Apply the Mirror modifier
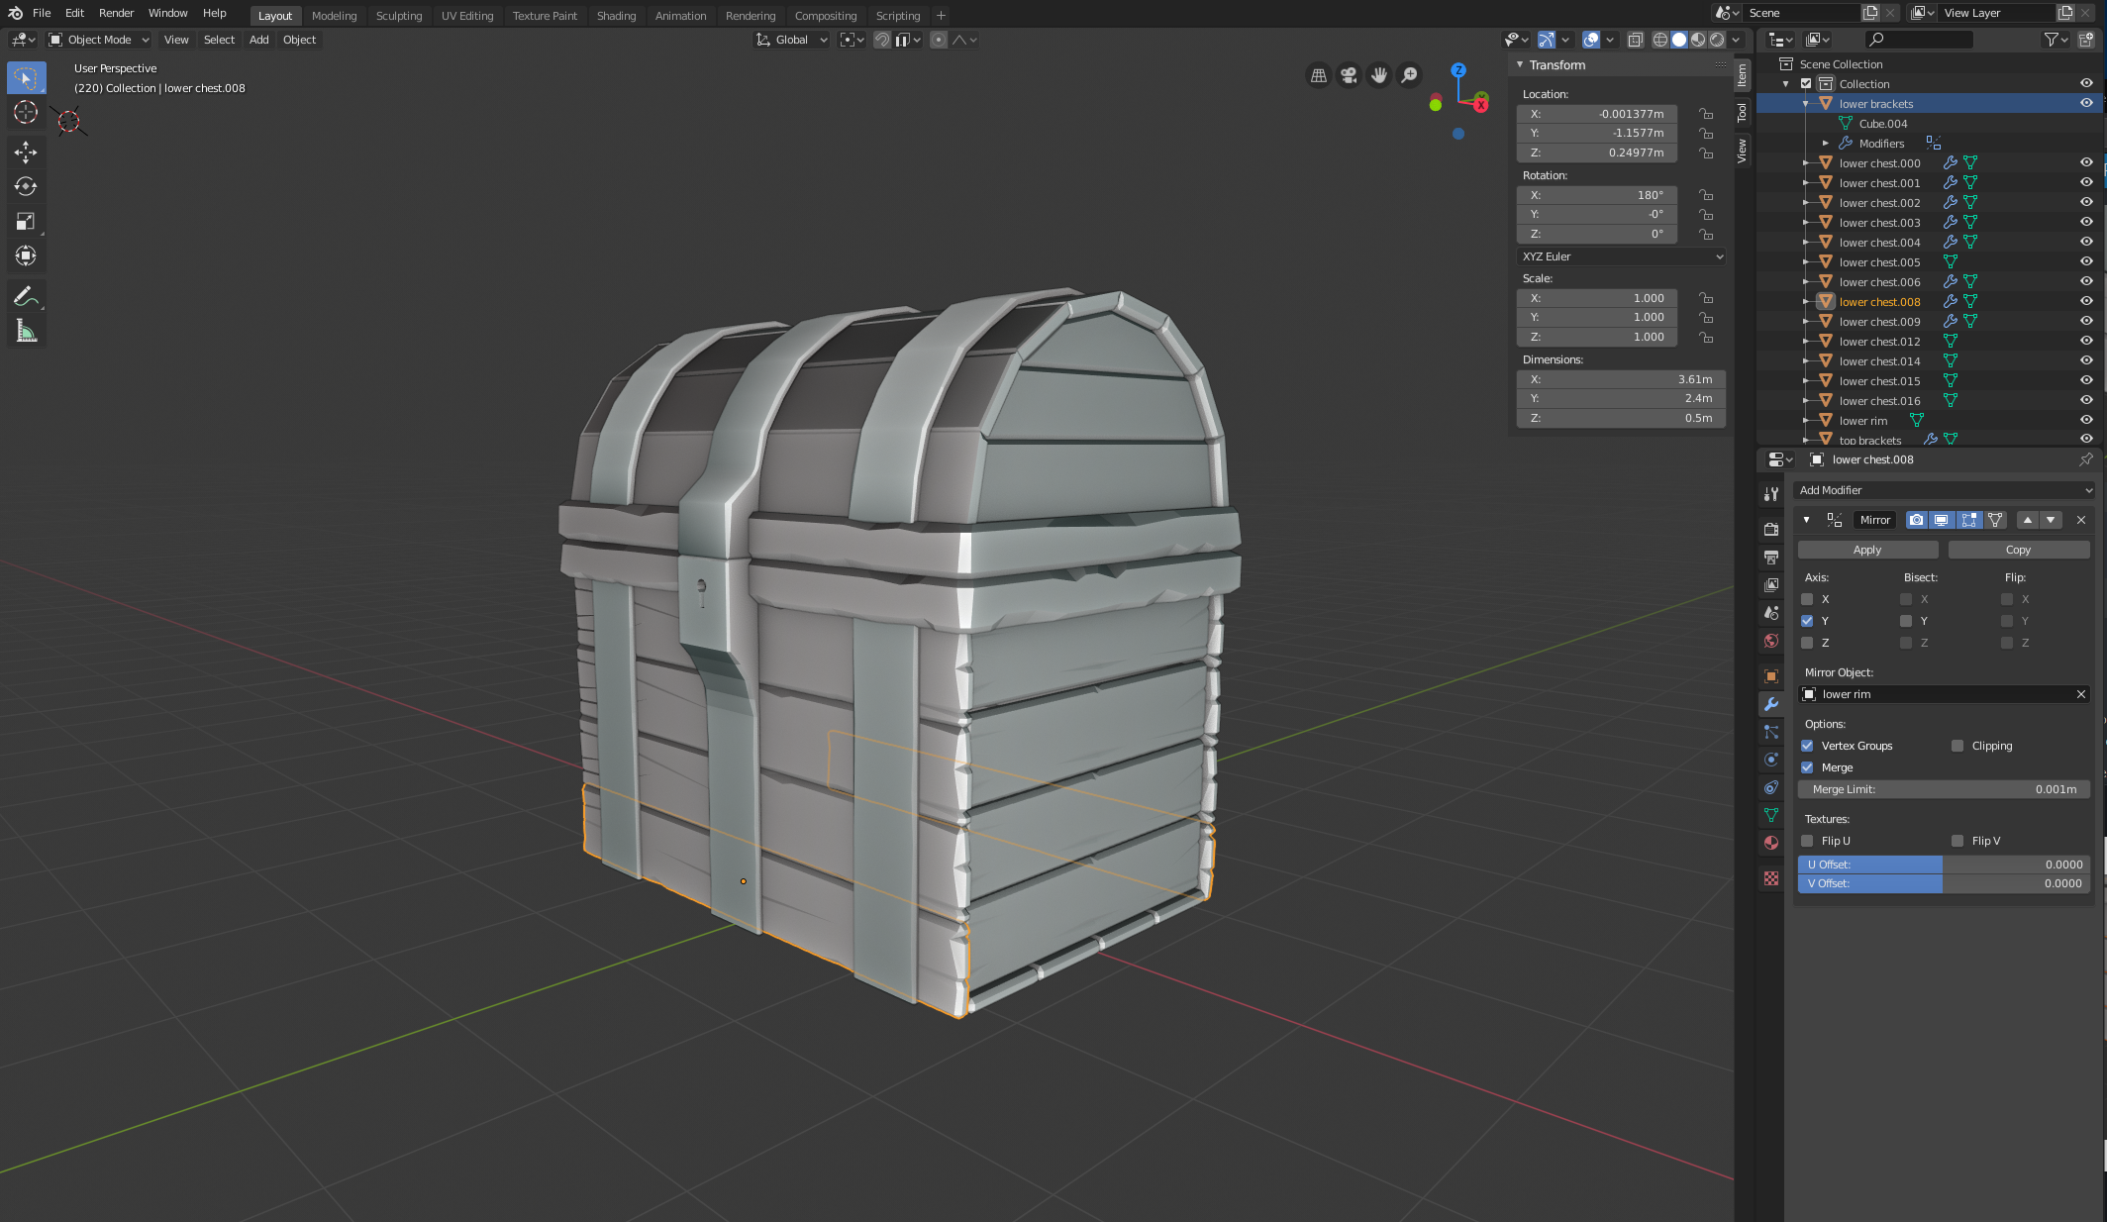Screen dimensions: 2107x1222 tap(1867, 550)
